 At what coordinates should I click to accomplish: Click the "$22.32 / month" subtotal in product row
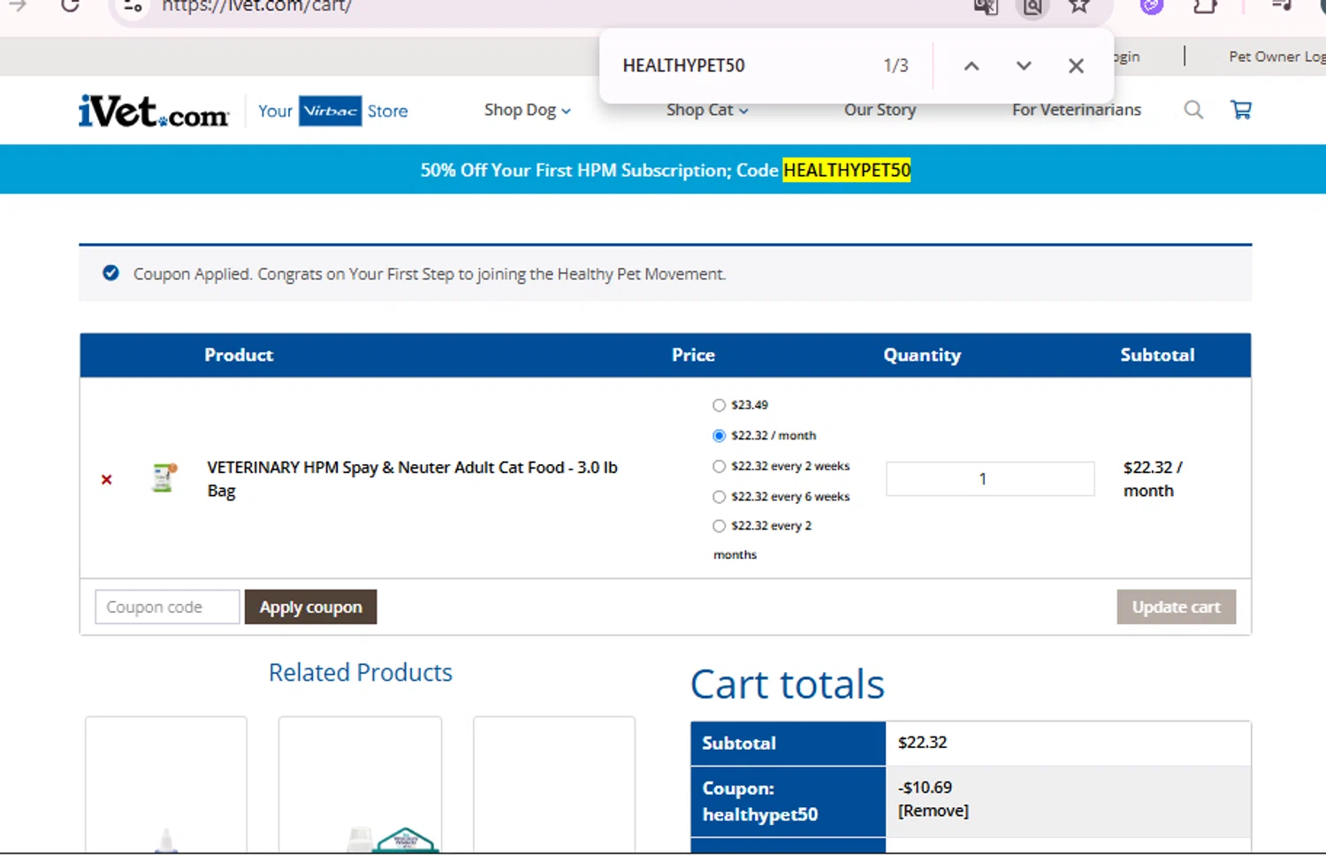1153,479
